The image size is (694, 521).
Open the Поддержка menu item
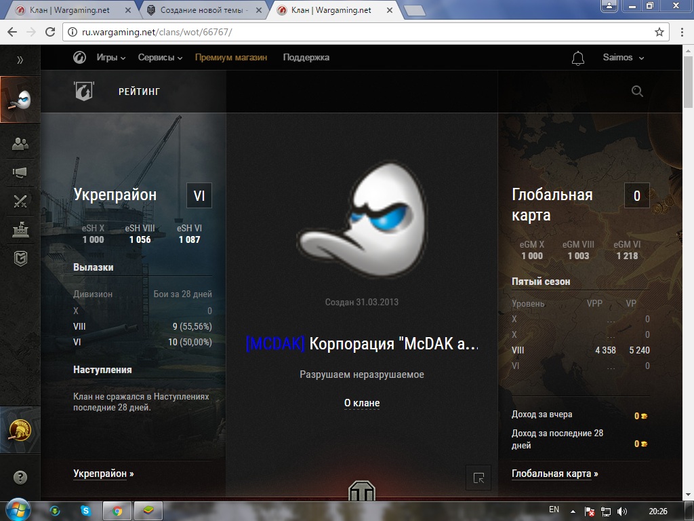[306, 57]
